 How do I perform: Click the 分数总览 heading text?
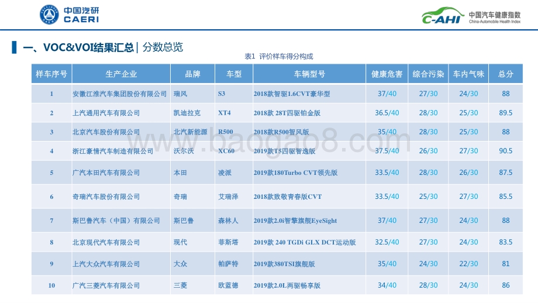point(163,47)
